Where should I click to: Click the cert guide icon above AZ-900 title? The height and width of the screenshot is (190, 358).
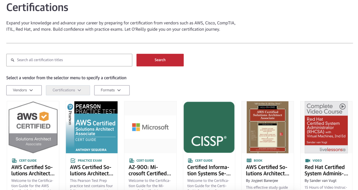click(x=132, y=160)
